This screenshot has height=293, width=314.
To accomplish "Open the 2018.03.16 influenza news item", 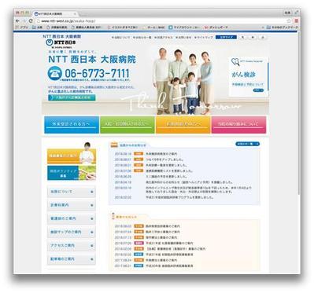I will (198, 189).
